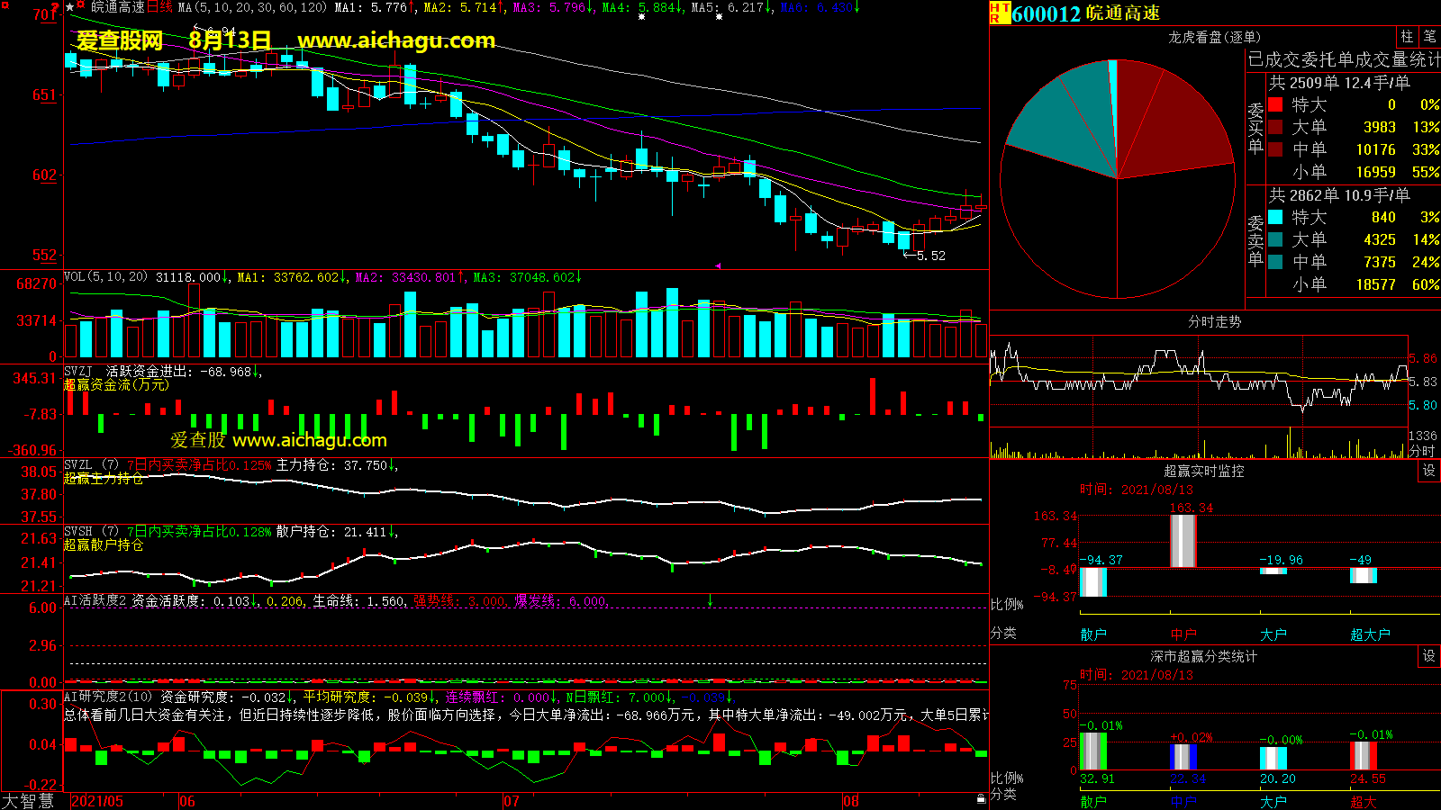Select the 分时走势 panel title
1441x810 pixels.
[x=1214, y=321]
